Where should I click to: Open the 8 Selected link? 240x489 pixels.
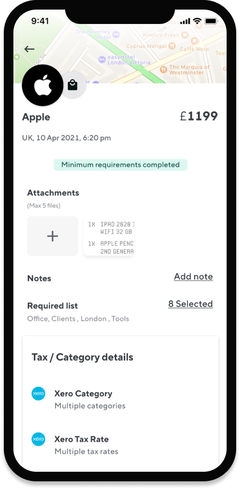click(191, 304)
